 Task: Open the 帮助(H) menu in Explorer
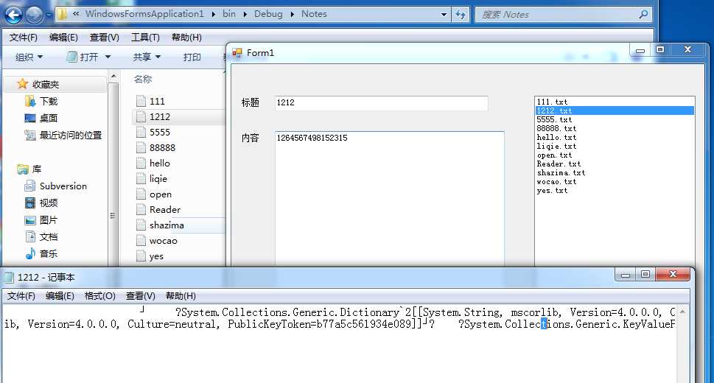pos(186,38)
